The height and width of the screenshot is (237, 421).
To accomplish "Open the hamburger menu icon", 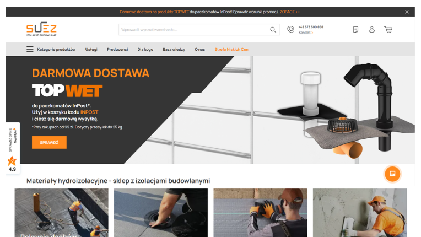I will tap(30, 49).
